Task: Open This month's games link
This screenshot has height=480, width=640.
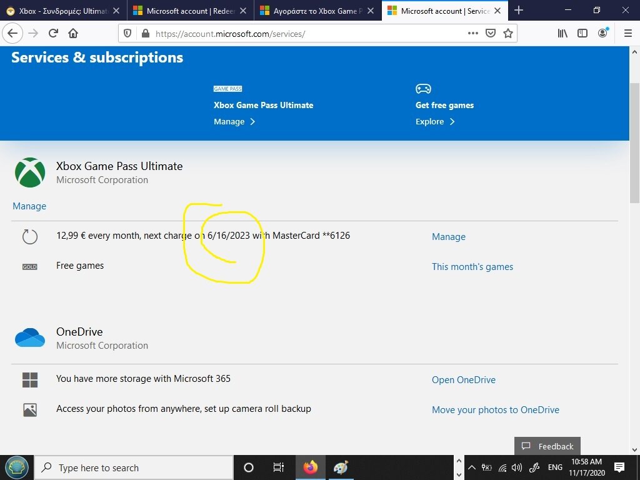Action: click(472, 267)
